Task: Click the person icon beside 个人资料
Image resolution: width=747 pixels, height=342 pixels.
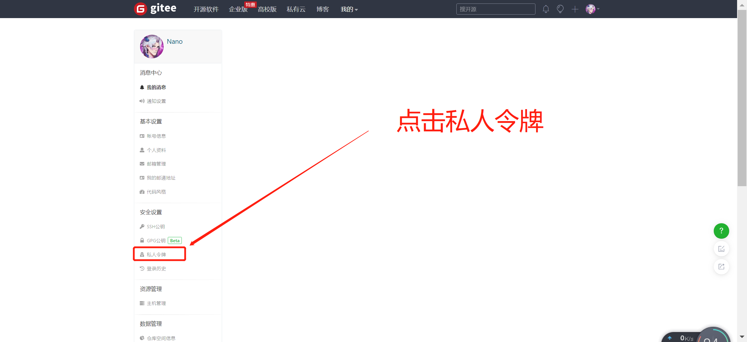Action: tap(142, 150)
